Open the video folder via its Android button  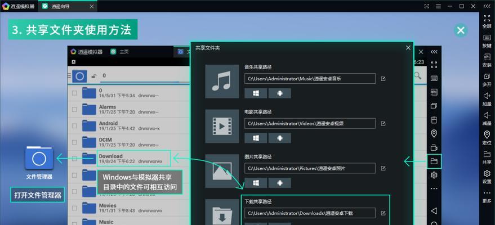tap(280, 138)
